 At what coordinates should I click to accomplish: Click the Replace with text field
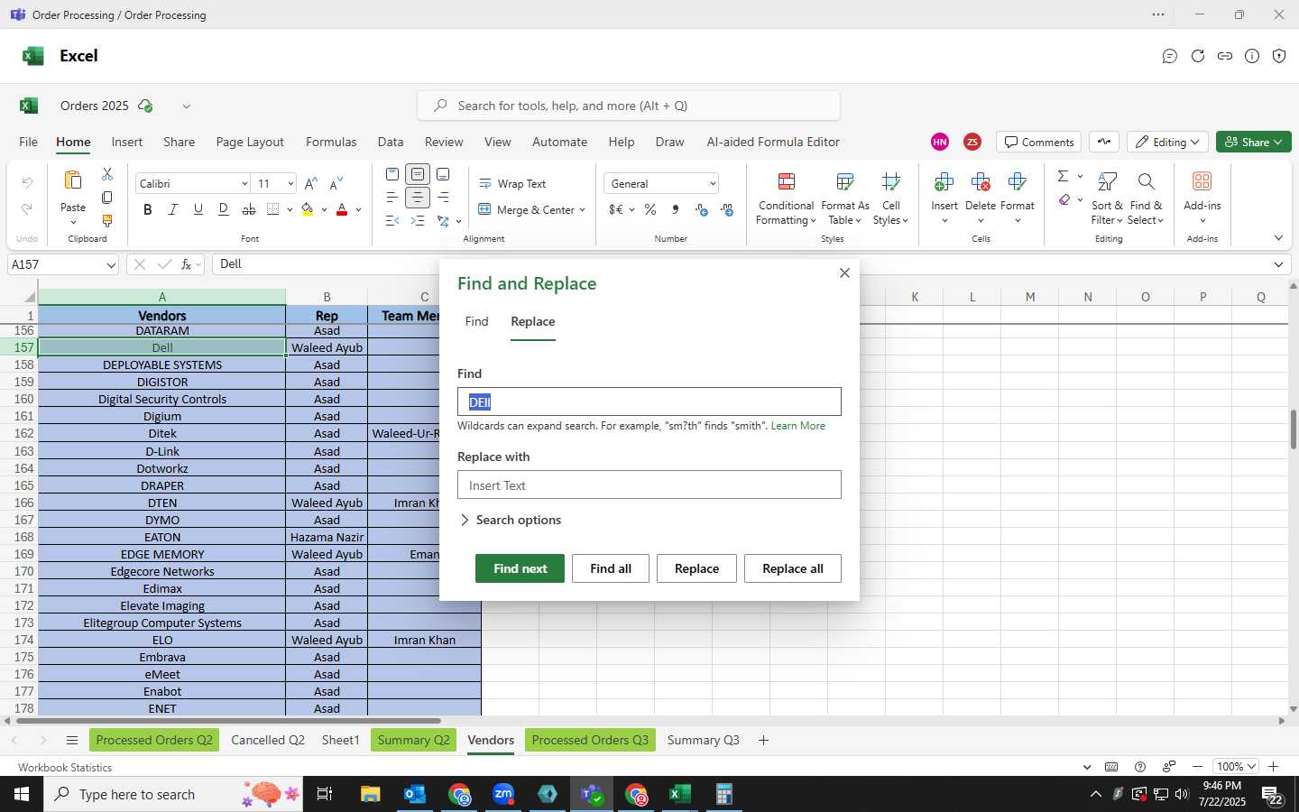[649, 484]
